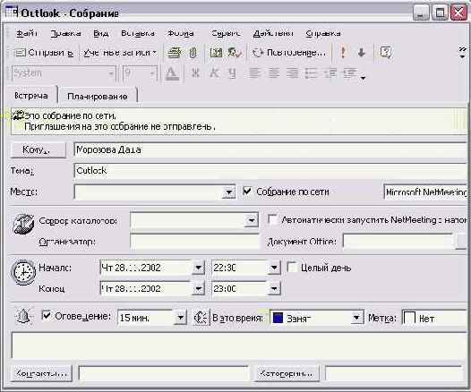Click the Отправить send button
Image resolution: width=471 pixels, height=392 pixels.
click(x=44, y=53)
